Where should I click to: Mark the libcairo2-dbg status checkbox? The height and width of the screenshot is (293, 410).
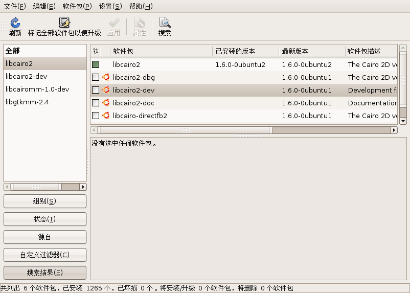pyautogui.click(x=96, y=77)
